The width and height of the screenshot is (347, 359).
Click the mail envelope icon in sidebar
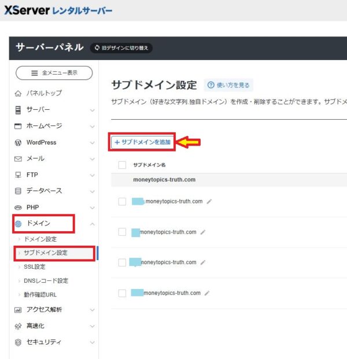click(x=18, y=158)
